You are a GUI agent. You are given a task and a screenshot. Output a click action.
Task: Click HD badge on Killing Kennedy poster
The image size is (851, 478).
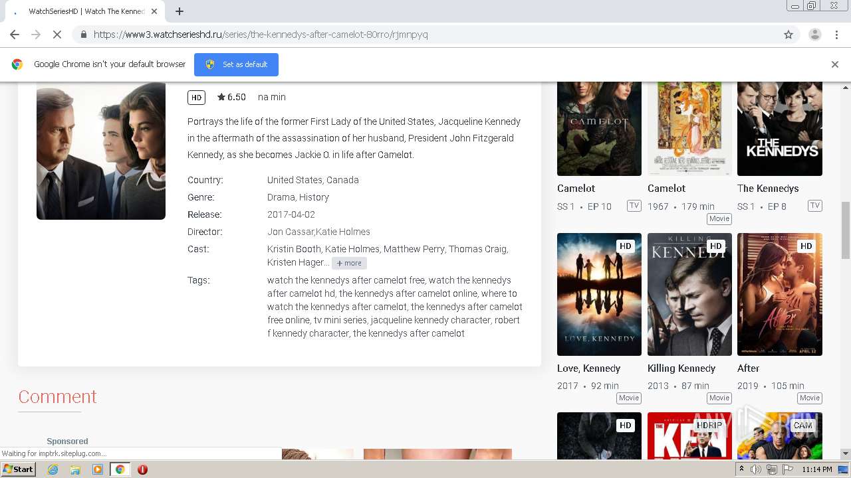click(x=716, y=246)
